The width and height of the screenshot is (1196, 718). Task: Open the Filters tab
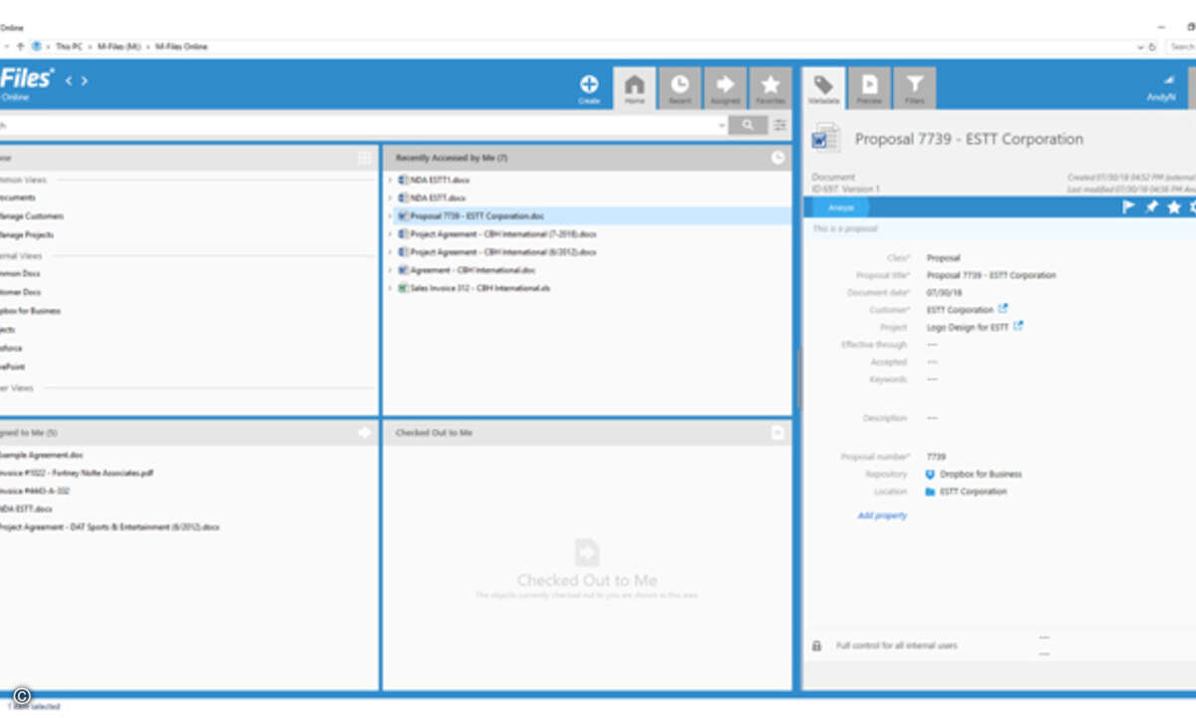915,88
